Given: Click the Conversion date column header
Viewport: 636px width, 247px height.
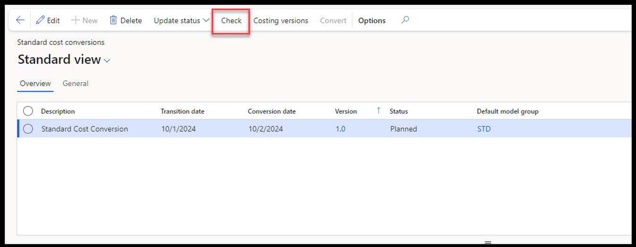Looking at the screenshot, I should coord(272,111).
